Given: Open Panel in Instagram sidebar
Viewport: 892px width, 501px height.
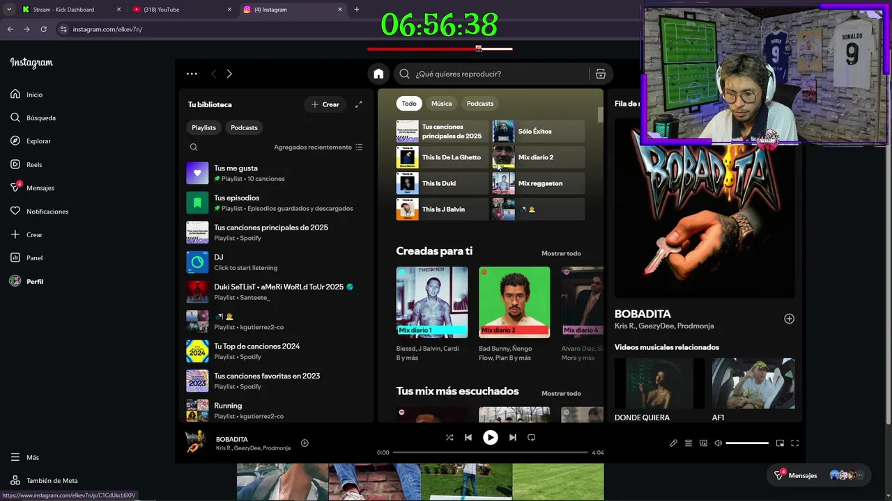Looking at the screenshot, I should 26,258.
